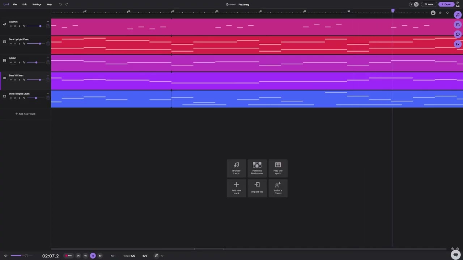463x260 pixels.
Task: Click the redo arrow
Action: click(67, 4)
